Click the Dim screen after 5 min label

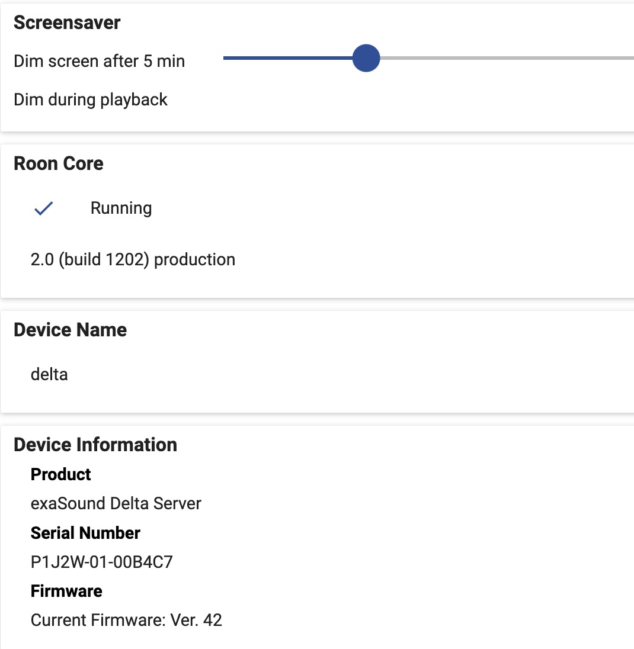tap(99, 61)
